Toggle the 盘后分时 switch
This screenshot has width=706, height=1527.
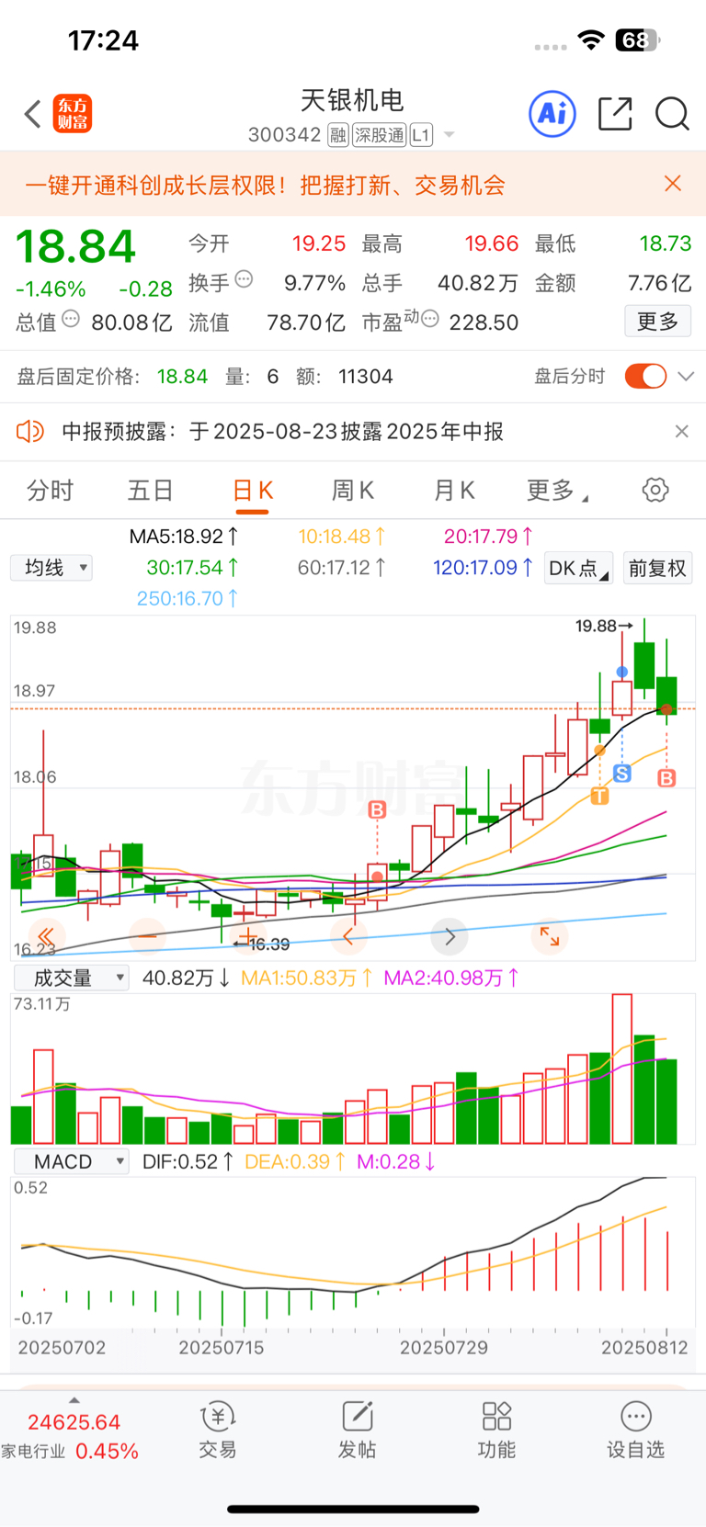point(645,376)
